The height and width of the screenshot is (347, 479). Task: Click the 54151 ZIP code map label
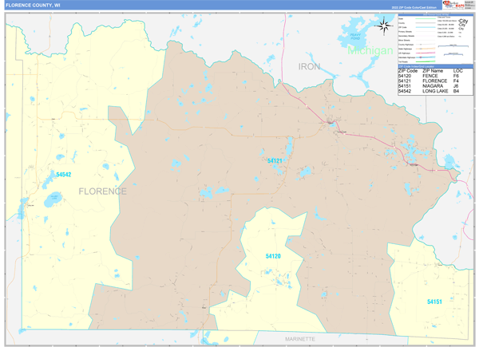pos(434,302)
